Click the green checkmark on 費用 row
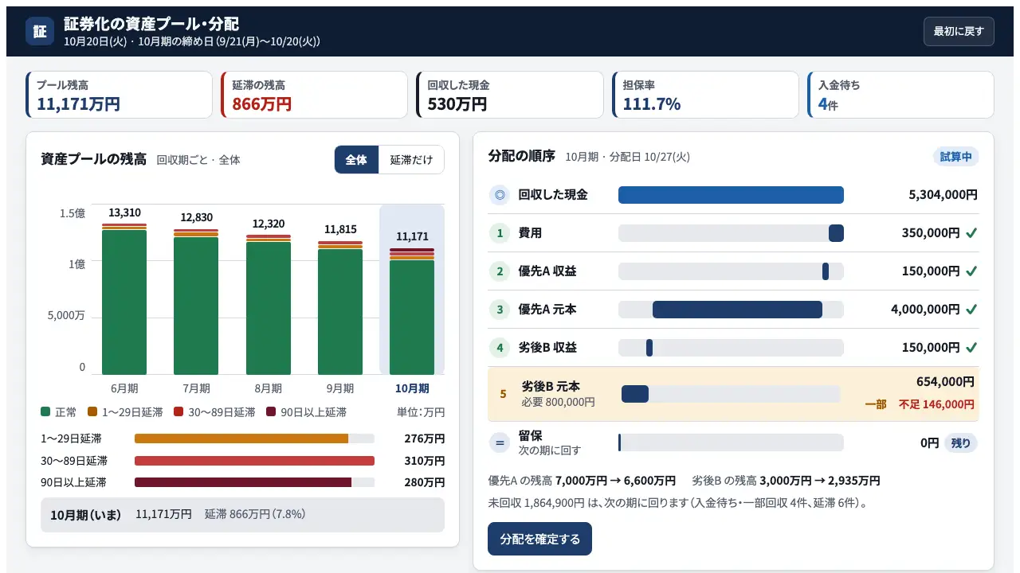The width and height of the screenshot is (1020, 573). [971, 233]
